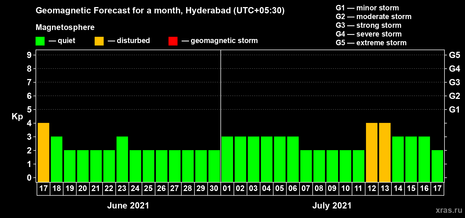This screenshot has width=465, height=218.
Task: Click 'G4 — severe storm' legend line
Action: coord(369,34)
